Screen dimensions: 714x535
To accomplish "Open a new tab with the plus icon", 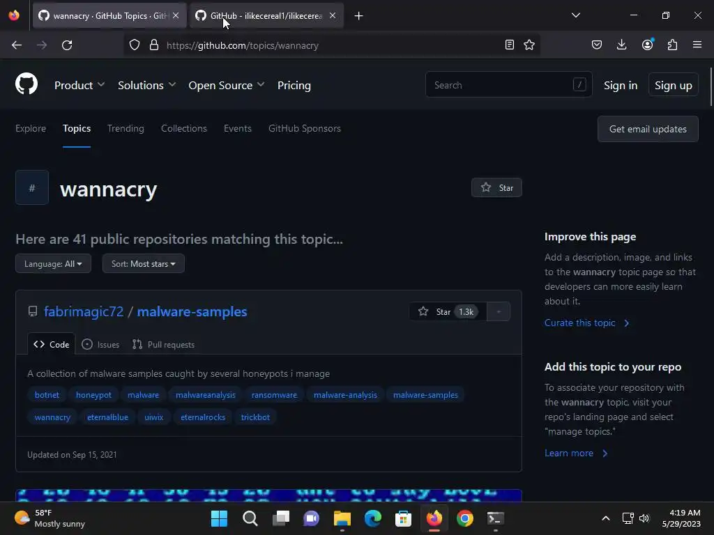I will point(359,16).
